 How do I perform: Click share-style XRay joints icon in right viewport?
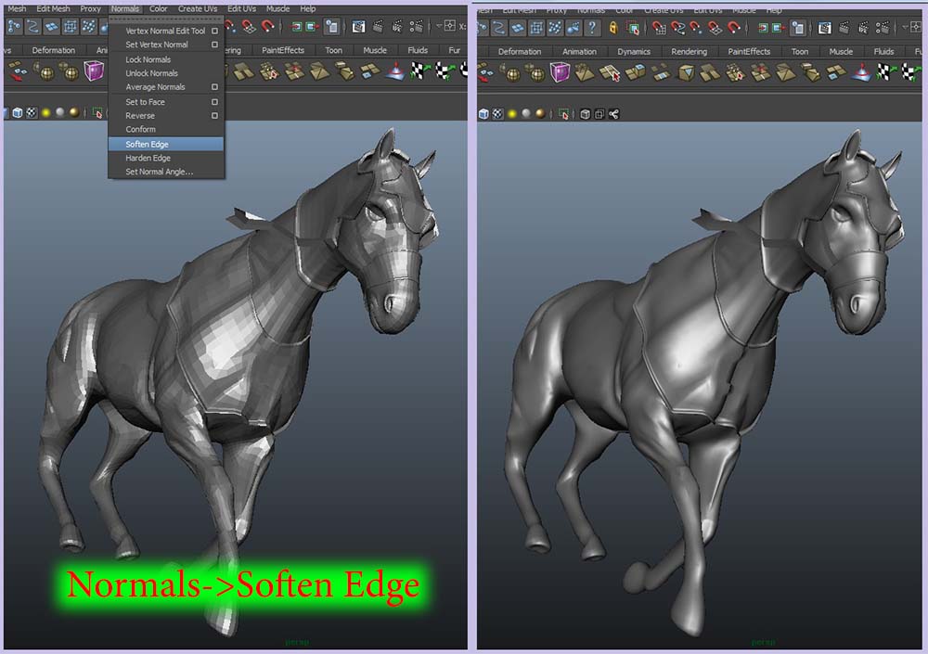pyautogui.click(x=613, y=113)
